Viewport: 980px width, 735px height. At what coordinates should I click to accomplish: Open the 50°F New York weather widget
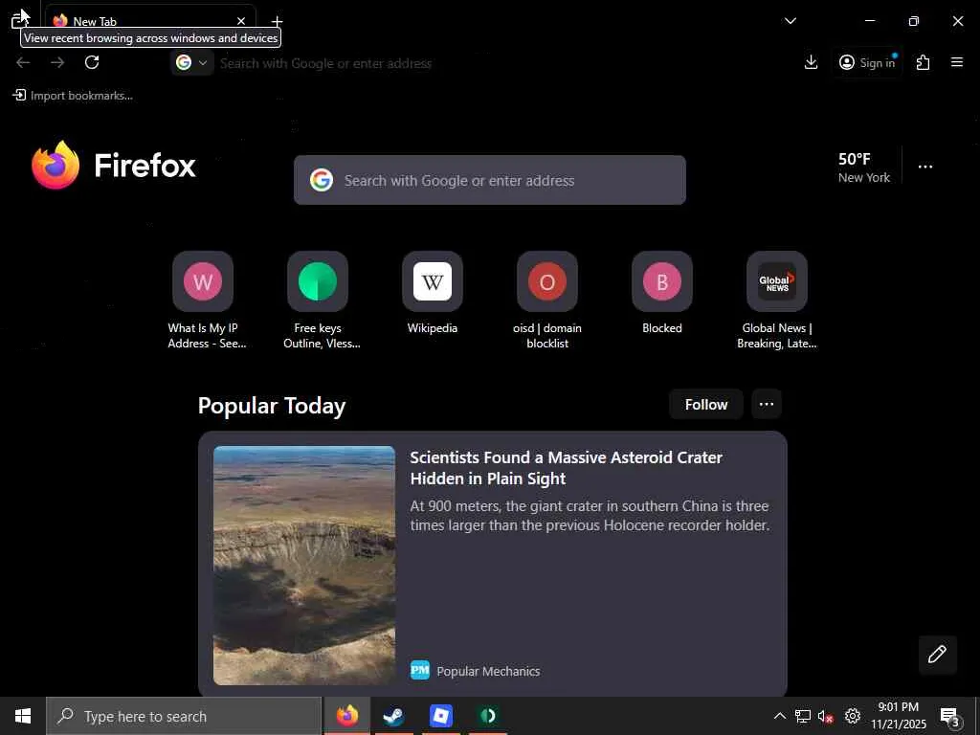[864, 167]
